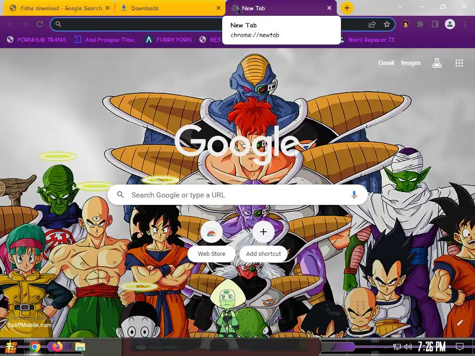This screenshot has height=356, width=475.
Task: Close the fishe download Google Search tab
Action: [x=108, y=8]
